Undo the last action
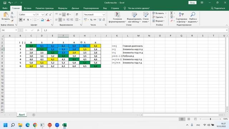The width and height of the screenshot is (229, 129). click(10, 3)
